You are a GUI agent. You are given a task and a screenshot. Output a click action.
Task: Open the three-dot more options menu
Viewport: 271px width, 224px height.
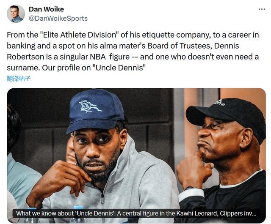pos(262,9)
